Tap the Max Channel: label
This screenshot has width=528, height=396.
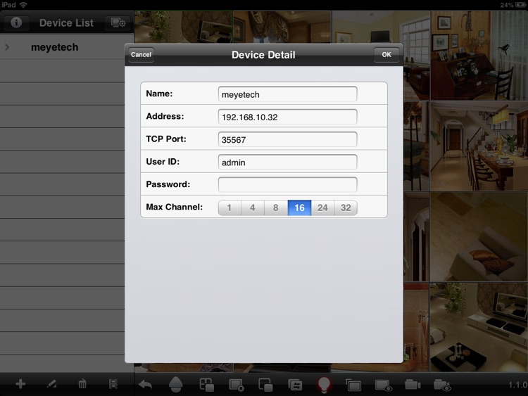pos(175,207)
